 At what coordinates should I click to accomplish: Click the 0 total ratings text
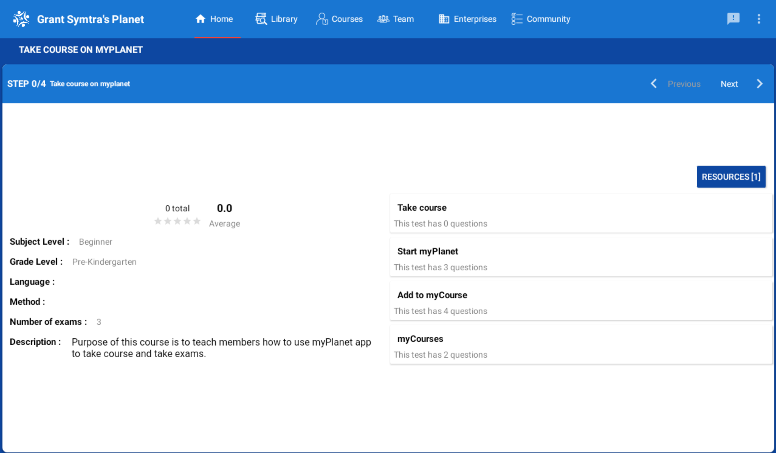click(177, 208)
